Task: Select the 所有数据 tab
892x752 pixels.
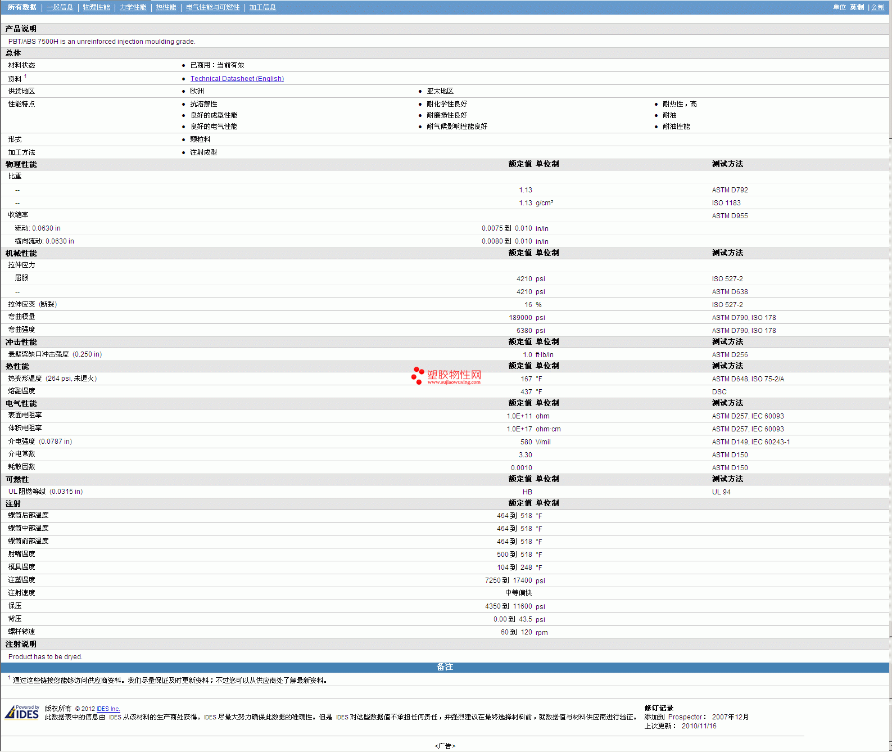Action: click(x=22, y=7)
